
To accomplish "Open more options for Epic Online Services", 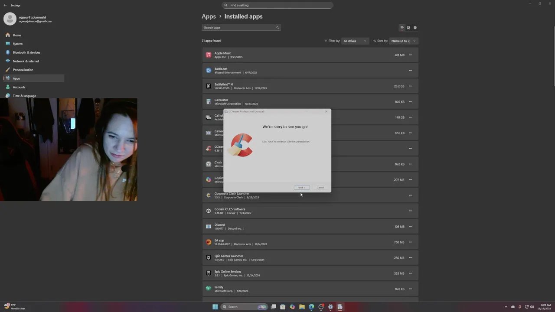I will pyautogui.click(x=411, y=273).
